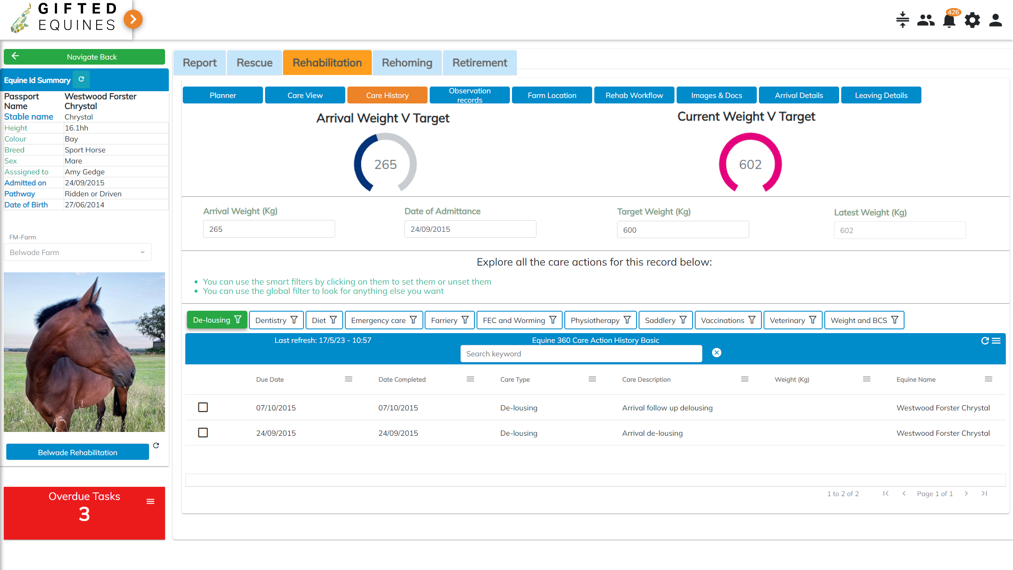Switch to the Rehoming tab
The height and width of the screenshot is (570, 1013).
click(407, 63)
